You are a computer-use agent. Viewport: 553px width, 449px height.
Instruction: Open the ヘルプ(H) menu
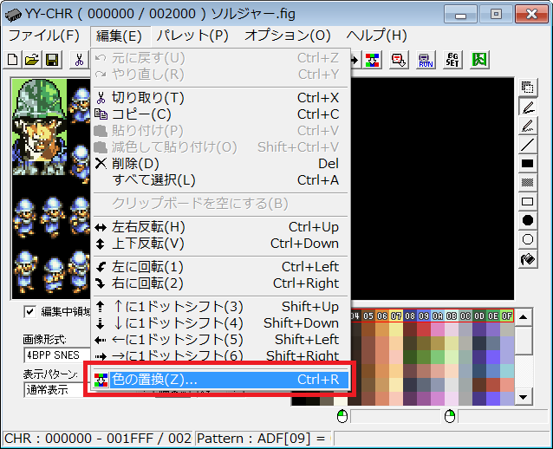click(376, 36)
